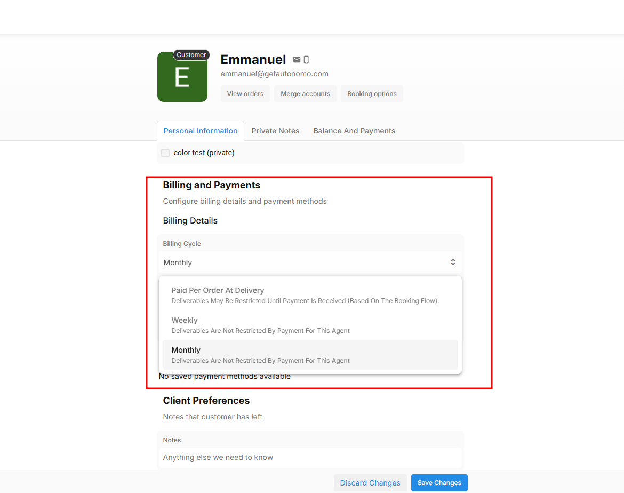Click the emmanuel@getautonomo.com email address
The height and width of the screenshot is (493, 624).
click(274, 74)
